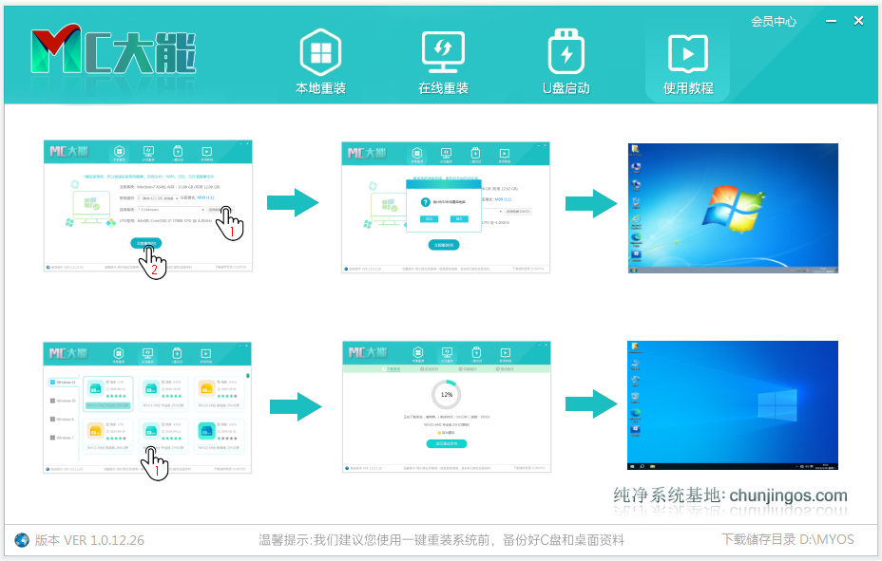Click the 下载储存目录 D:\MYOS path
882x561 pixels.
click(x=787, y=540)
